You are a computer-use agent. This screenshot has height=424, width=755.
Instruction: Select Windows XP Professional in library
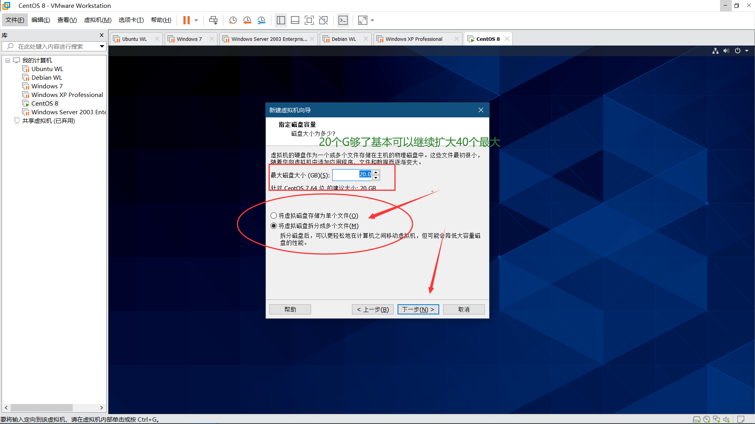(x=67, y=95)
